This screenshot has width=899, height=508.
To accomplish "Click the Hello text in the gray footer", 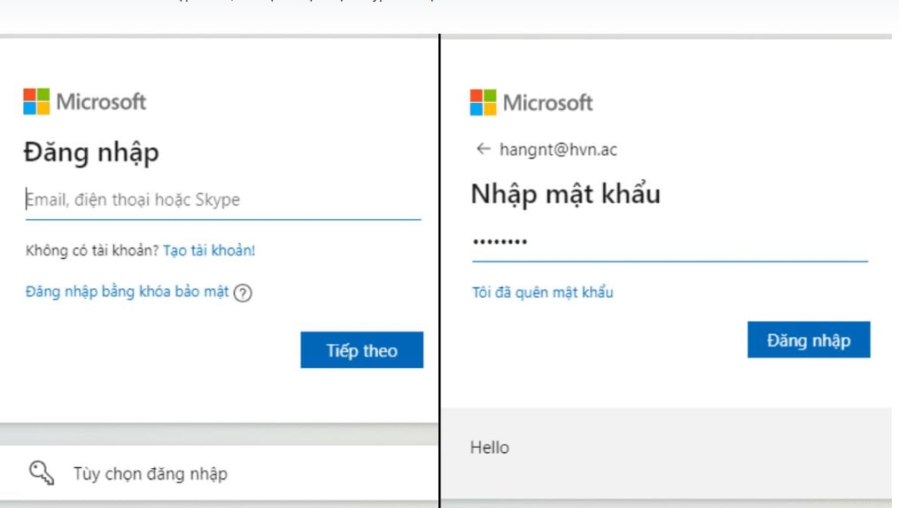I will [490, 448].
